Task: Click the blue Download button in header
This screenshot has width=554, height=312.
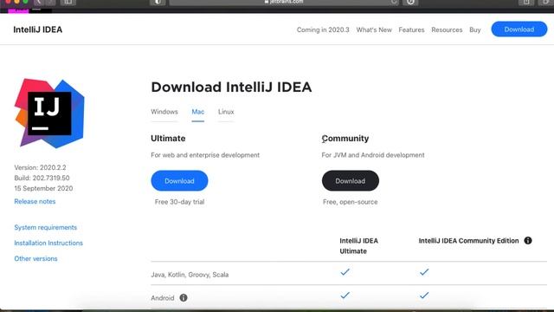Action: pos(519,29)
